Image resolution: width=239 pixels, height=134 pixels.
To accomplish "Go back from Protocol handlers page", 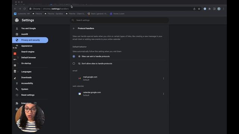I will 74,28.
